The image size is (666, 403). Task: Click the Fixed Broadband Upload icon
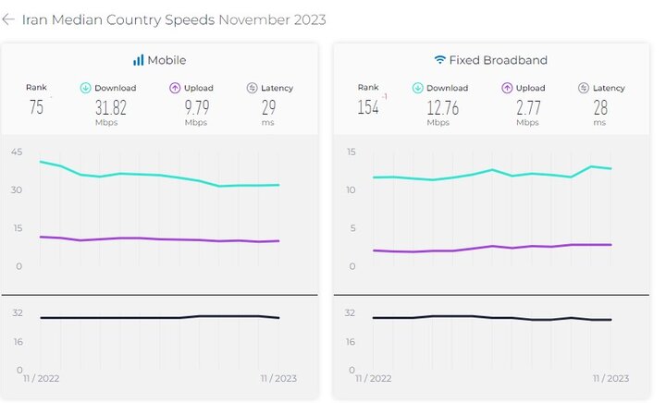click(x=507, y=88)
